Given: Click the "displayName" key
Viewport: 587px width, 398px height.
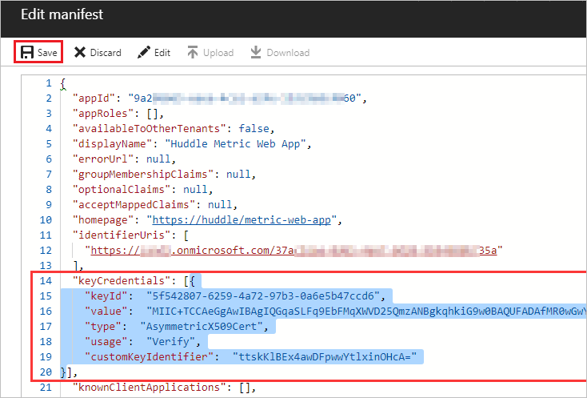Looking at the screenshot, I should (112, 144).
